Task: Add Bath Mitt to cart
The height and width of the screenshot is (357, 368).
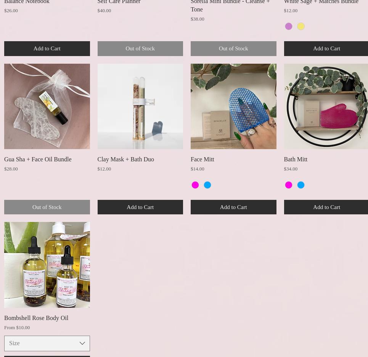Action: 326,207
